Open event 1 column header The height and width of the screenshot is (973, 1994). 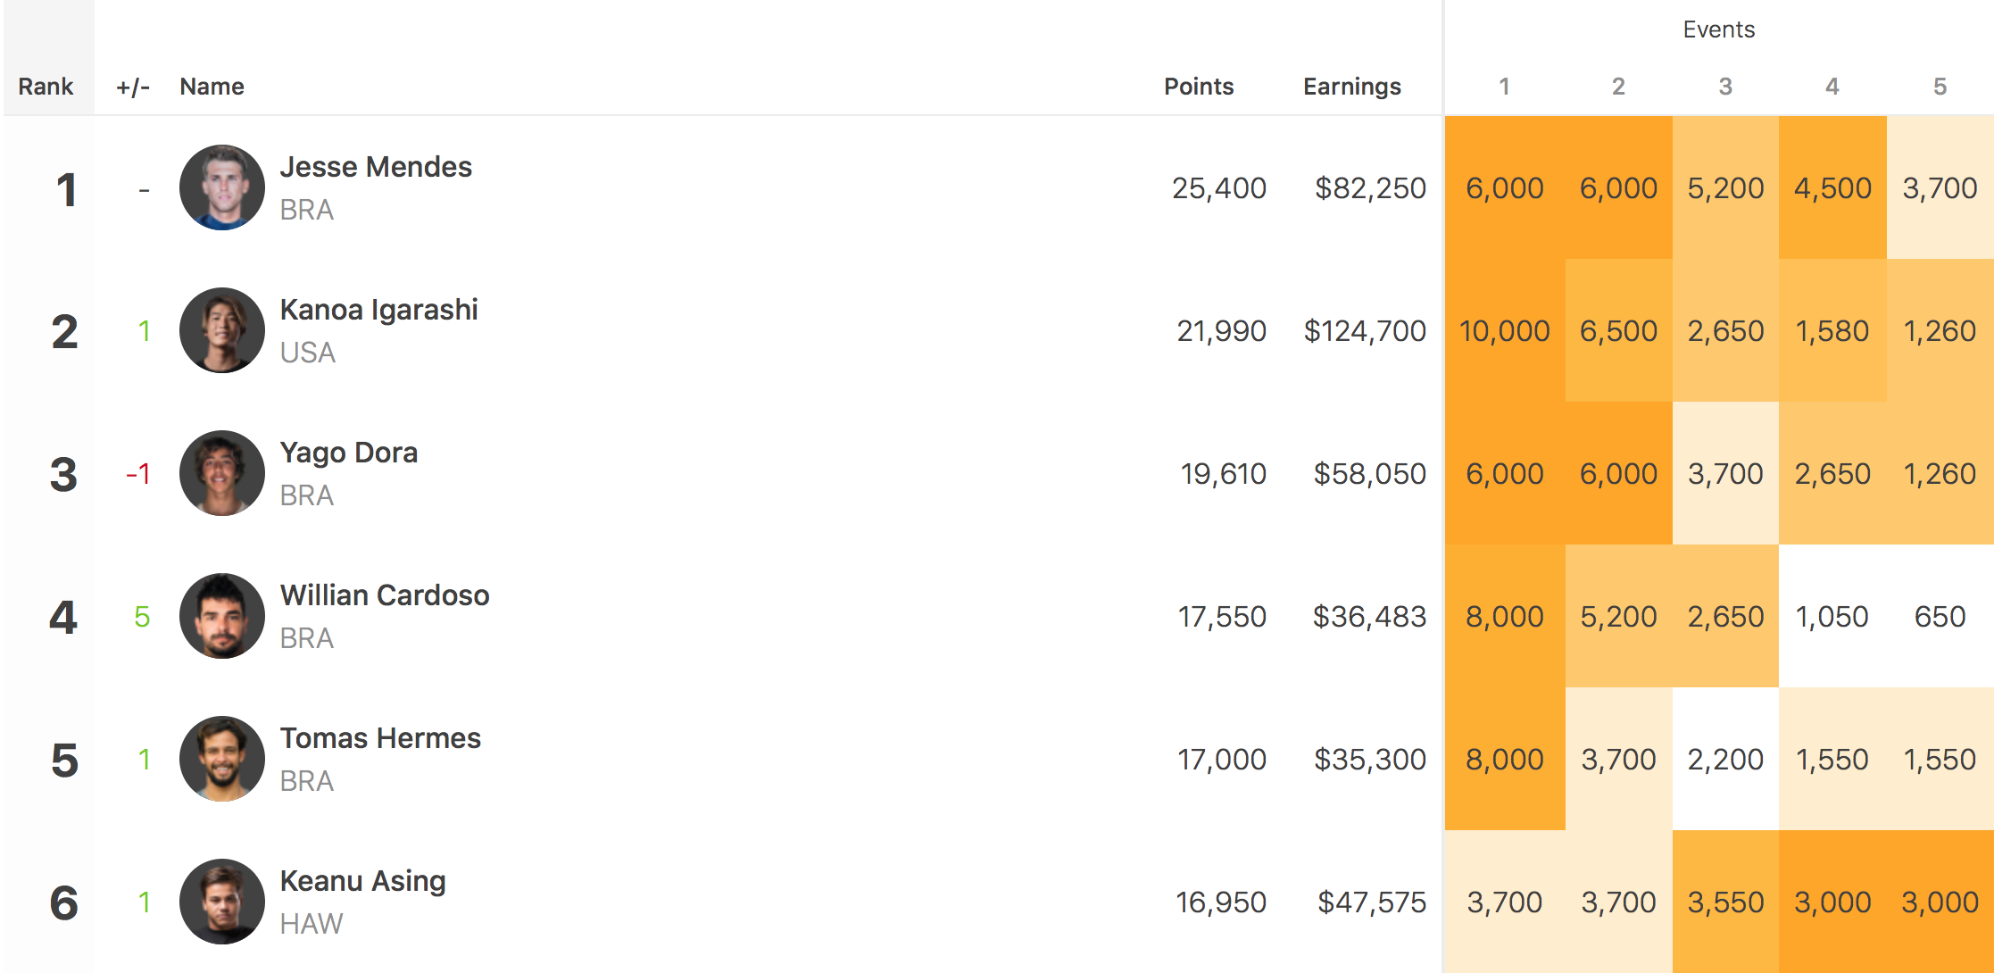(1504, 87)
